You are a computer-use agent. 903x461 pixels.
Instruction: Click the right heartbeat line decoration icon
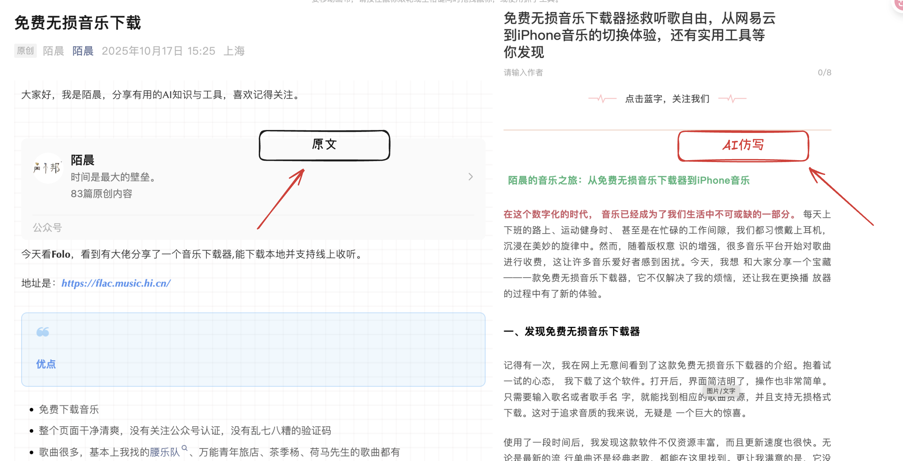(x=732, y=99)
